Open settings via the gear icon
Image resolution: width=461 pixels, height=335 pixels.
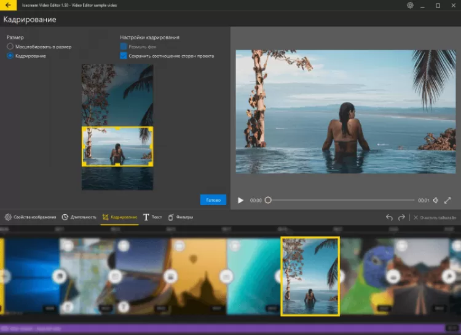coord(410,6)
